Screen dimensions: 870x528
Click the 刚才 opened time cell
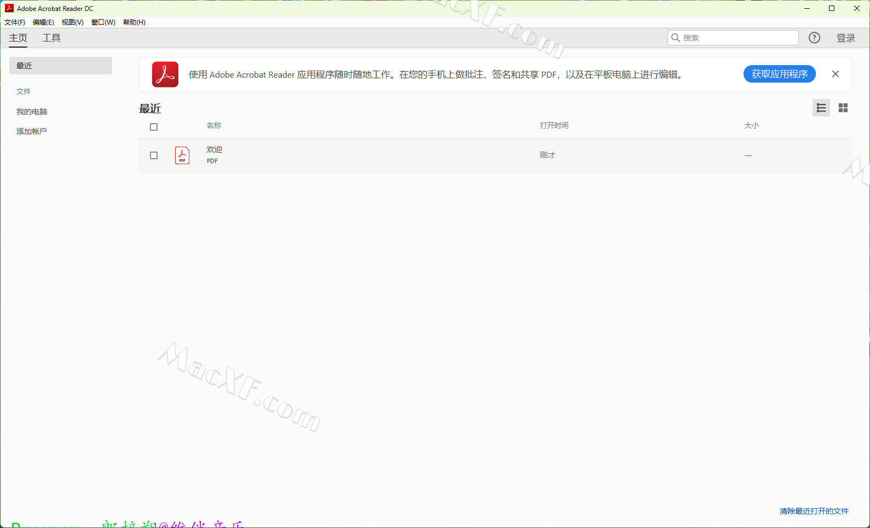pyautogui.click(x=547, y=155)
